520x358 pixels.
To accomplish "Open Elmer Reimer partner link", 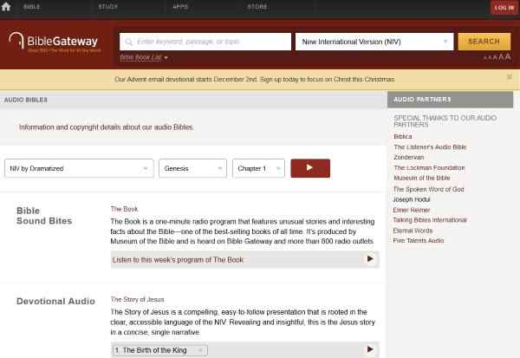I will (x=411, y=210).
